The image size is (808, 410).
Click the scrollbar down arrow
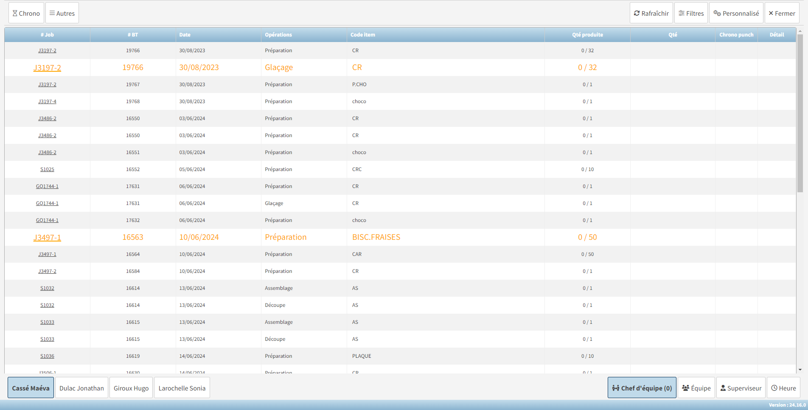(x=800, y=370)
